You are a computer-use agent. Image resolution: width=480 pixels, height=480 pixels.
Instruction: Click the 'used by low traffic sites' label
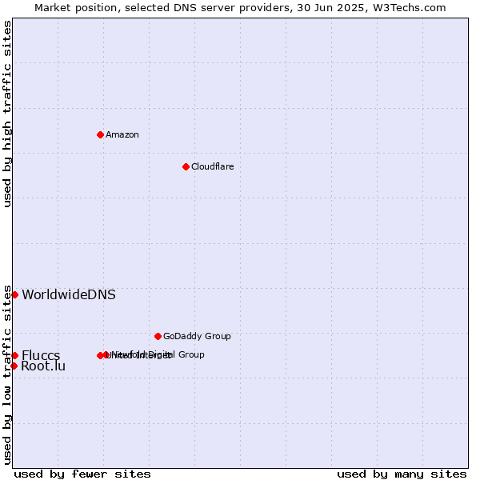pos(7,375)
